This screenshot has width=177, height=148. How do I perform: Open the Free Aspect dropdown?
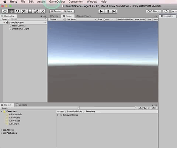pos(81,20)
